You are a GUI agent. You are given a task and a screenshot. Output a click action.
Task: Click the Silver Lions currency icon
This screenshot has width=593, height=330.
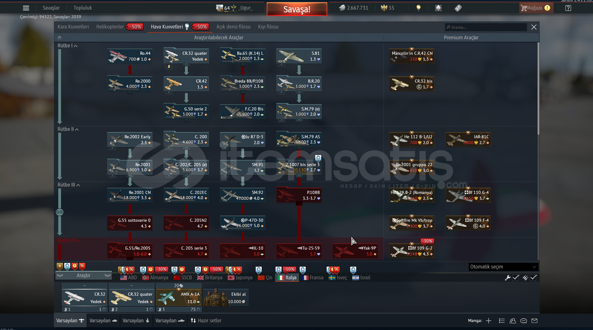[x=342, y=8]
